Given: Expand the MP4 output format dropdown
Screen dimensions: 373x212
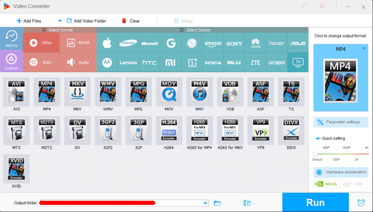Looking at the screenshot, I should (364, 48).
